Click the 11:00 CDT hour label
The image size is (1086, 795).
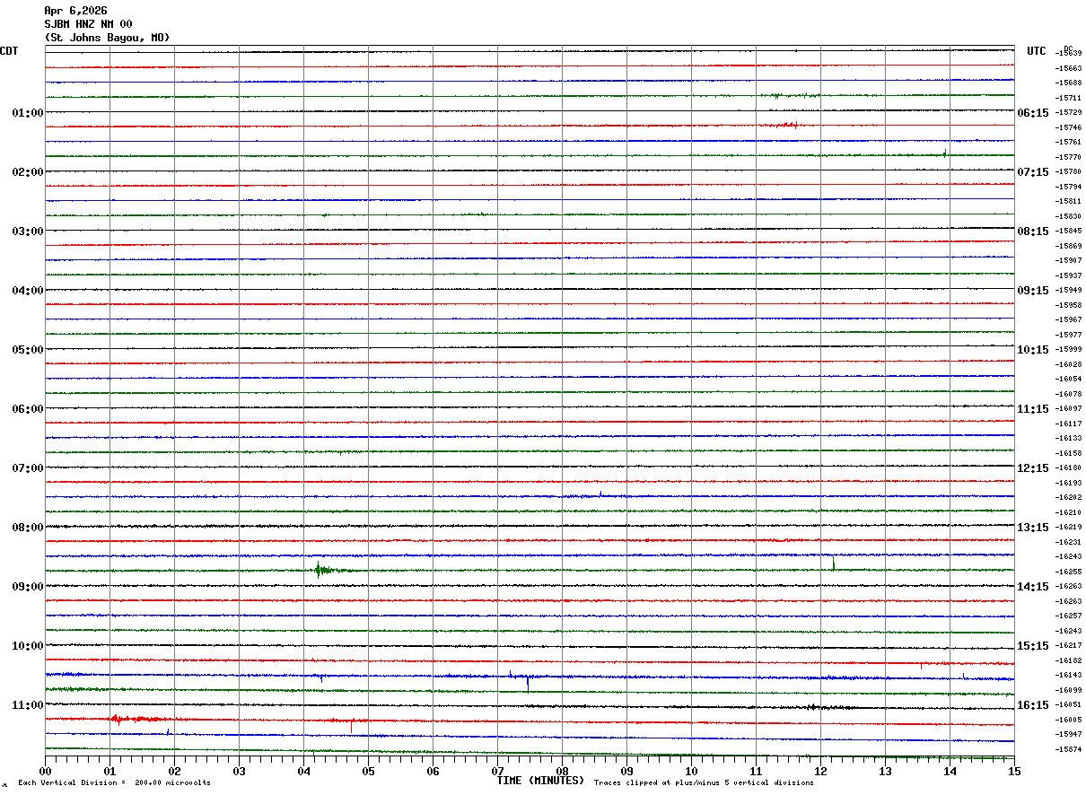pyautogui.click(x=27, y=705)
